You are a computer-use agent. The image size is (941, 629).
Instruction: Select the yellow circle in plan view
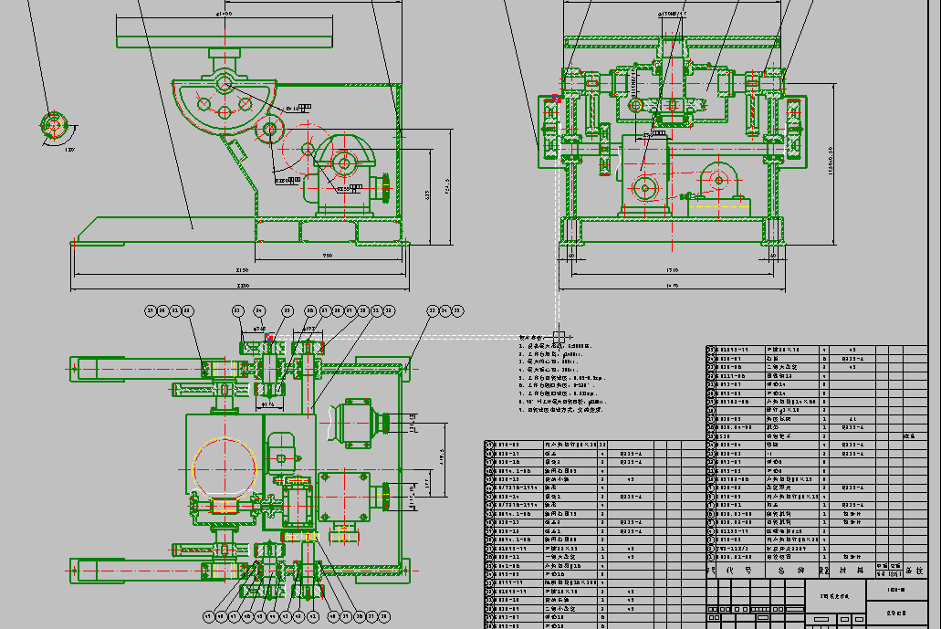pos(226,466)
